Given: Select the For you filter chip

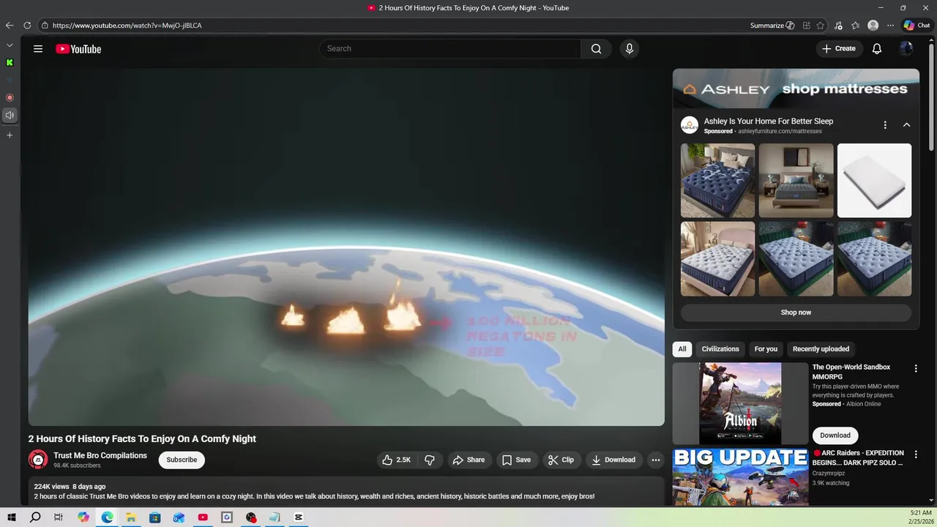Looking at the screenshot, I should coord(766,349).
